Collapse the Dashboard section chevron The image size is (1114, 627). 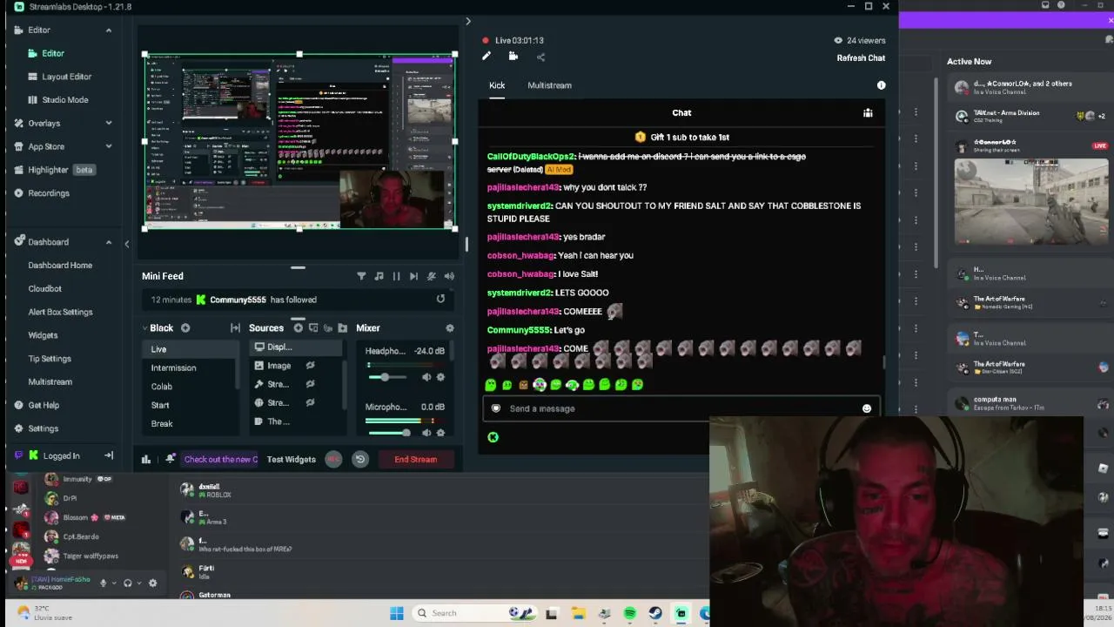tap(109, 242)
